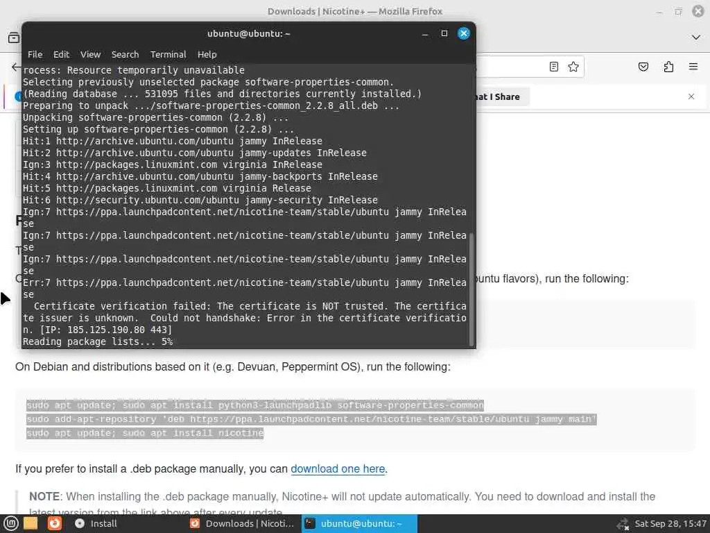The width and height of the screenshot is (710, 533).
Task: Maximize the terminal window
Action: 444,33
